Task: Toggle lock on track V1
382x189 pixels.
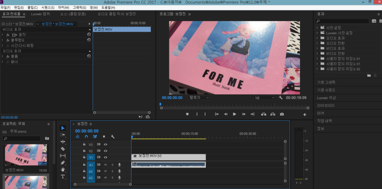Action: point(84,157)
